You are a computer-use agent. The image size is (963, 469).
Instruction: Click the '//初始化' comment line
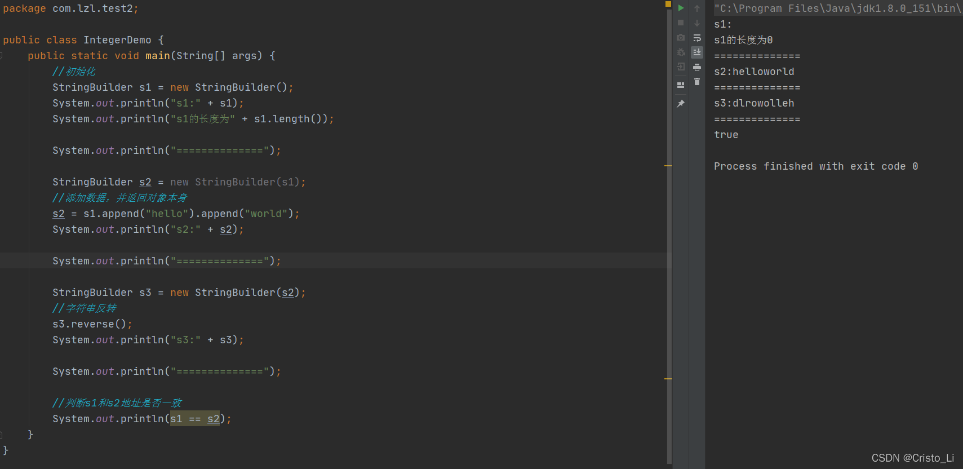pyautogui.click(x=74, y=72)
